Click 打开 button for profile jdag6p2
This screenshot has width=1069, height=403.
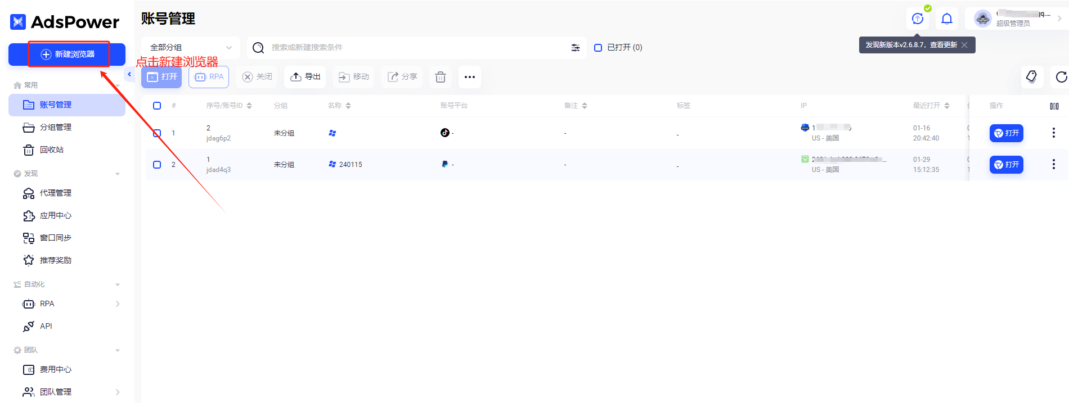point(1007,133)
